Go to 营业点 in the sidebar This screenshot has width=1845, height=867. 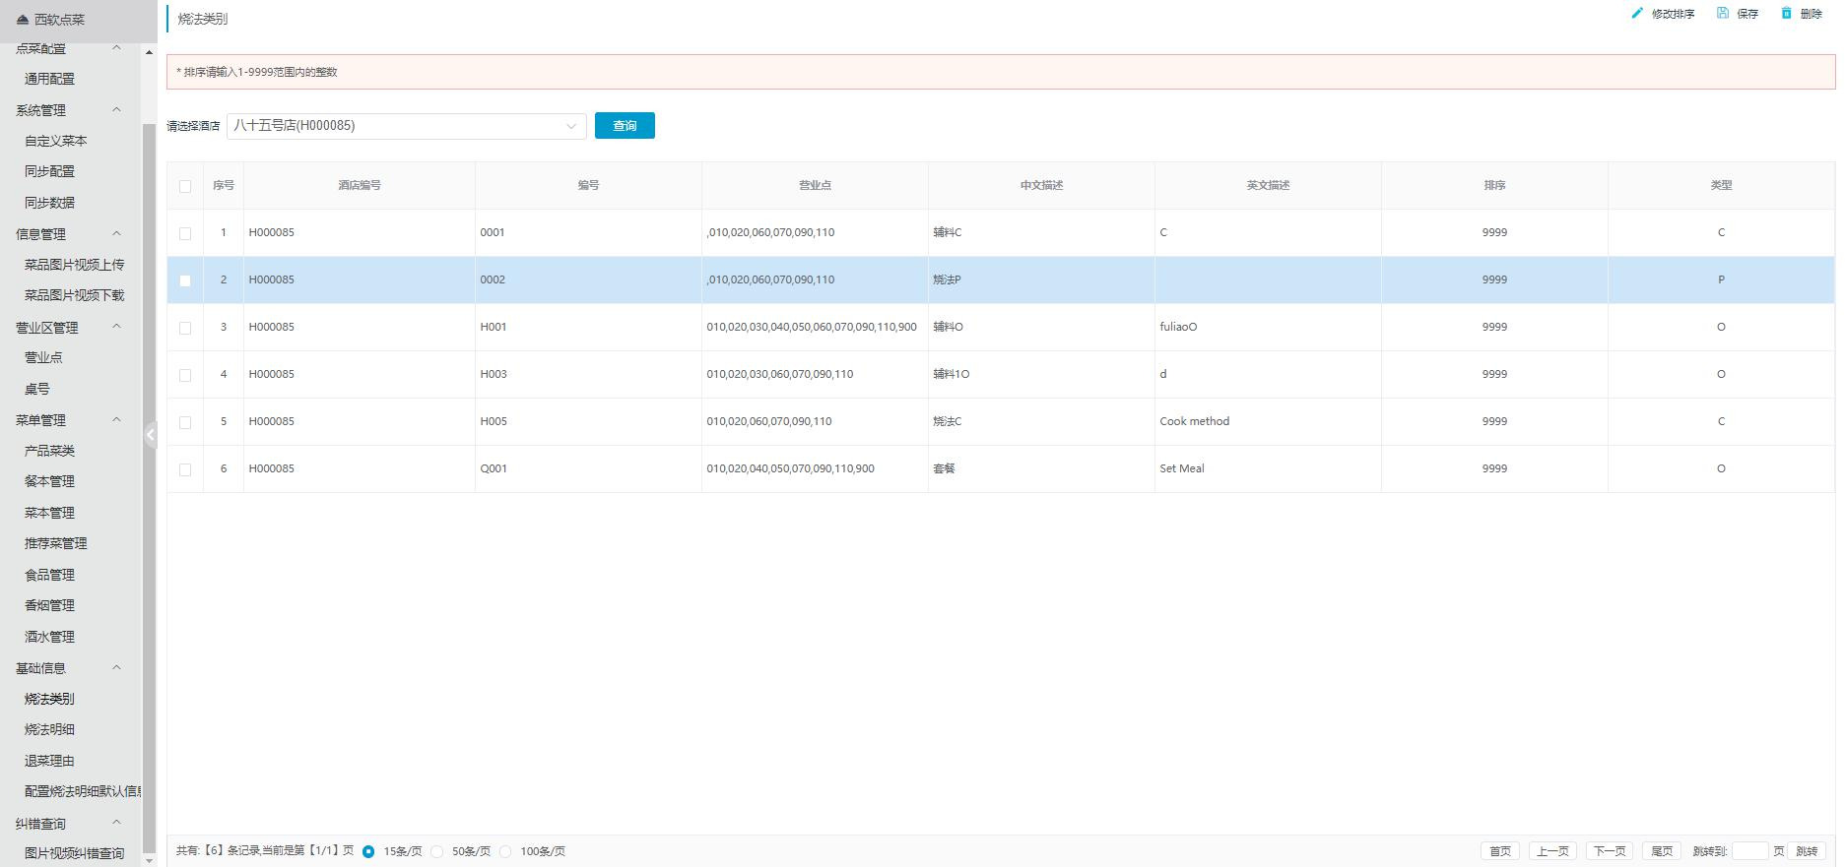pos(43,358)
